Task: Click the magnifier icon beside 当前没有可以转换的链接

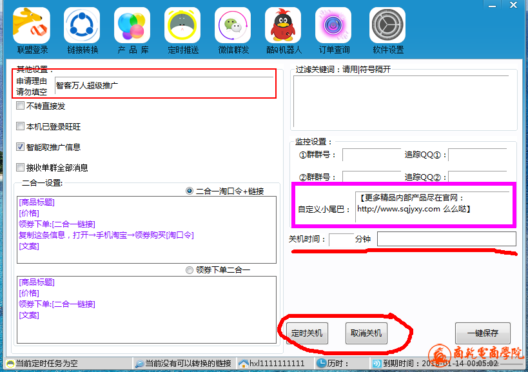Action: (x=139, y=364)
